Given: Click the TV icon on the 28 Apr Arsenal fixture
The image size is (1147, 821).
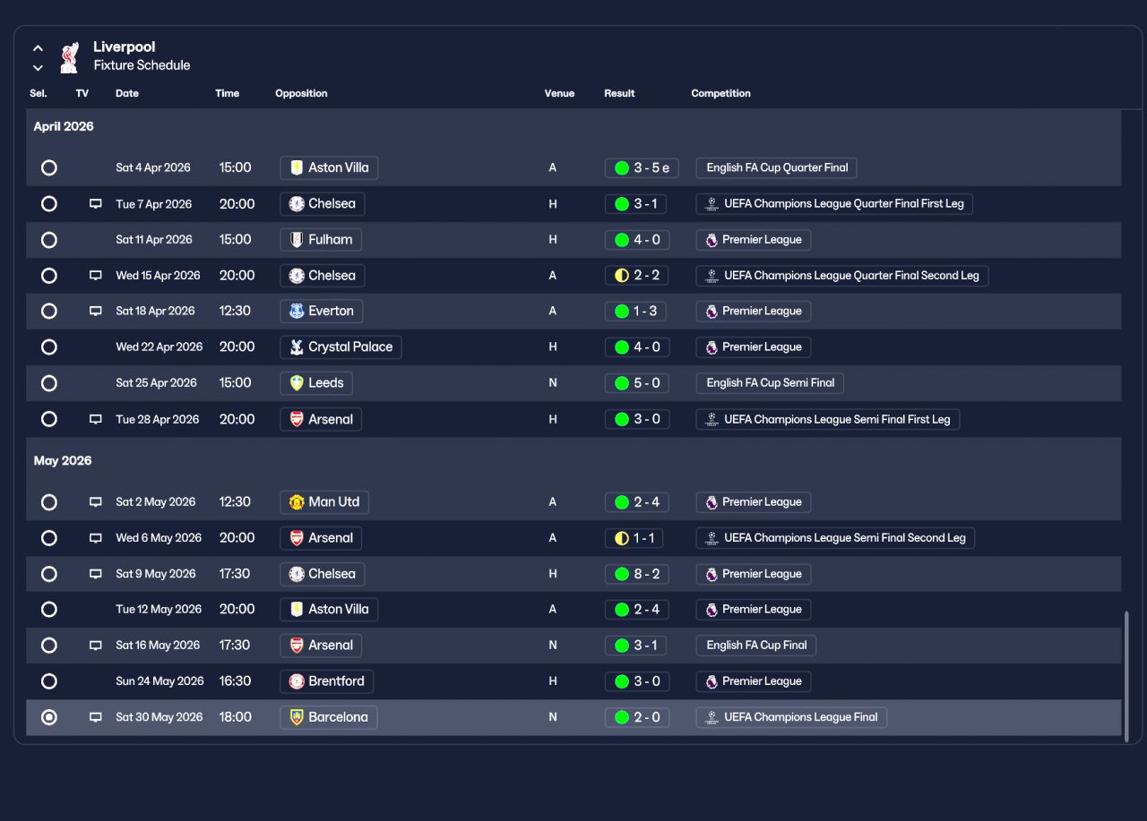Looking at the screenshot, I should 95,419.
